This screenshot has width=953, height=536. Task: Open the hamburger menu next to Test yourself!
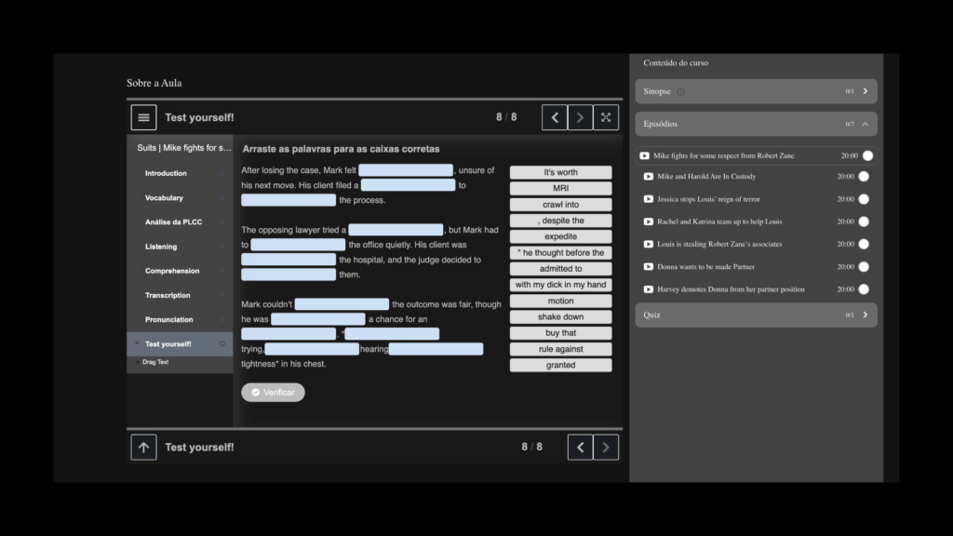143,117
